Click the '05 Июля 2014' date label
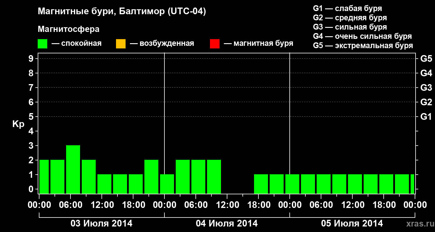This screenshot has height=232, width=435. click(352, 224)
